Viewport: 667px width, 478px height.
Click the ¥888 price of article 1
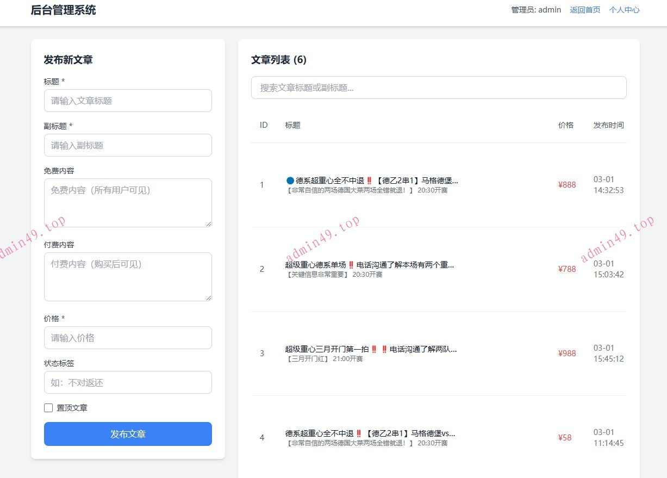[567, 185]
